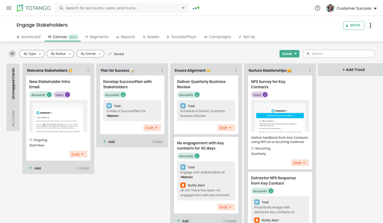Switch to the SuccessPlays tab
The image size is (383, 223).
pyautogui.click(x=181, y=37)
